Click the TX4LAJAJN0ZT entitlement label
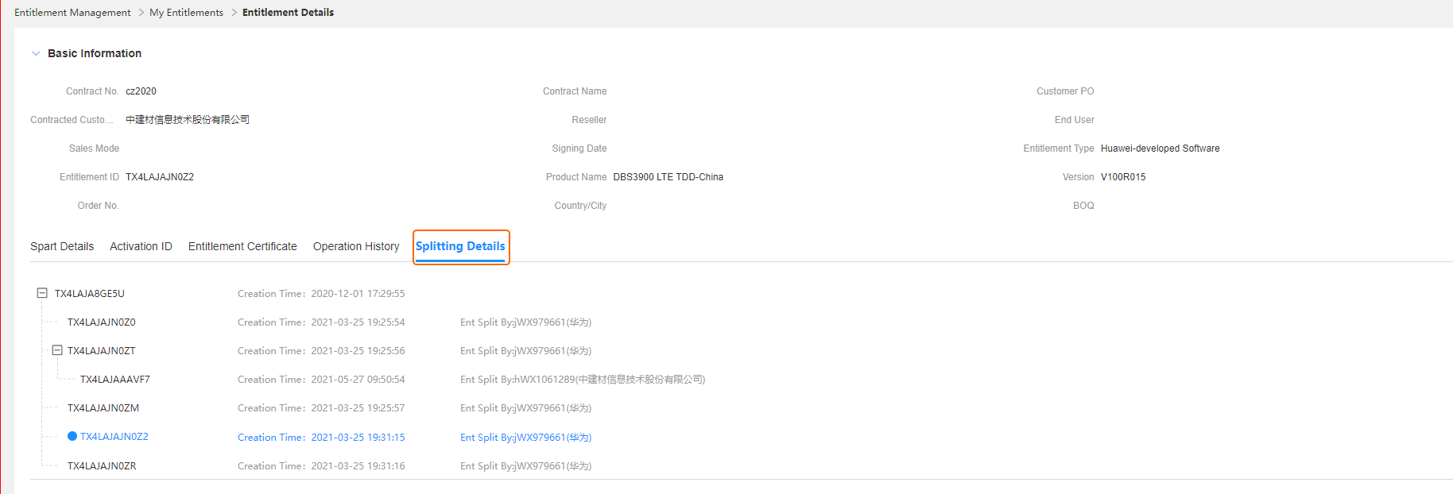The image size is (1453, 494). [102, 351]
